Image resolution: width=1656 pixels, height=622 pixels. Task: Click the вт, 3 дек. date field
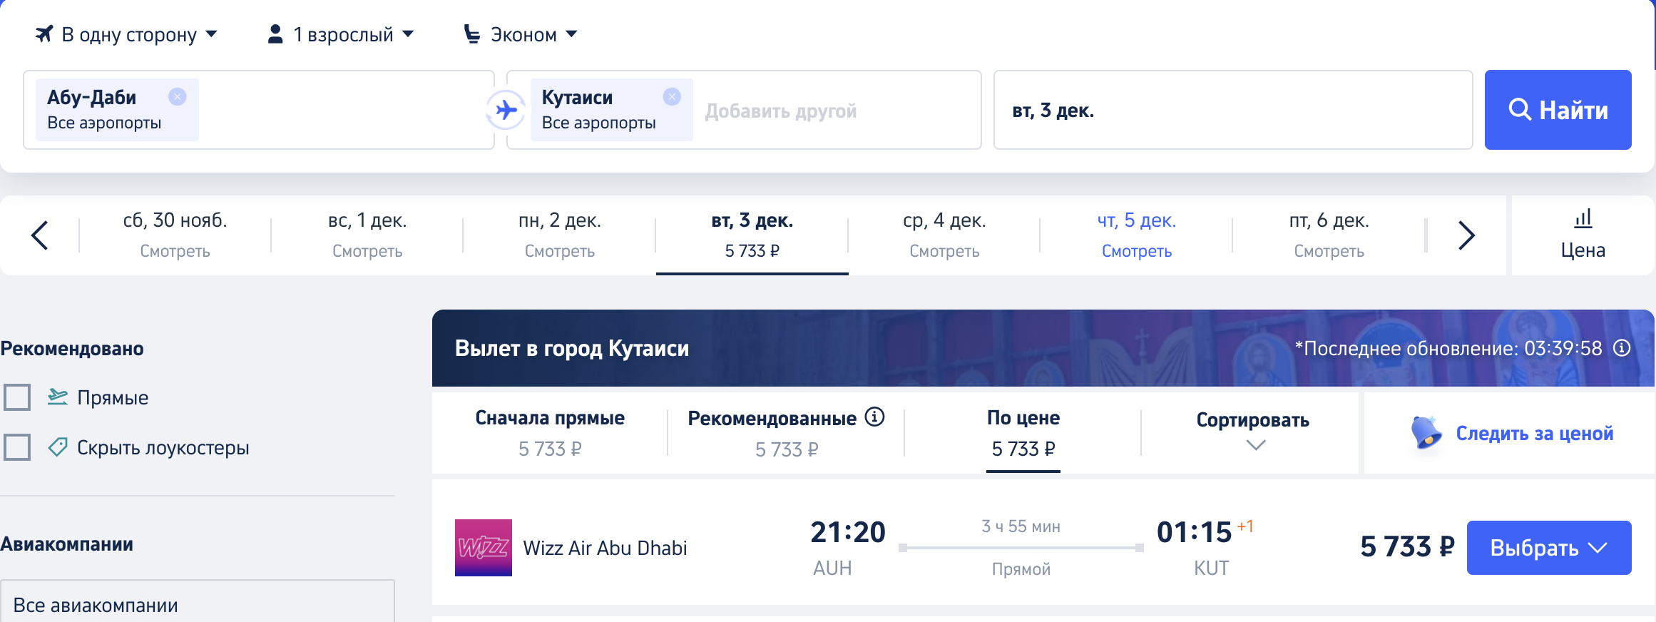[x=1233, y=110]
